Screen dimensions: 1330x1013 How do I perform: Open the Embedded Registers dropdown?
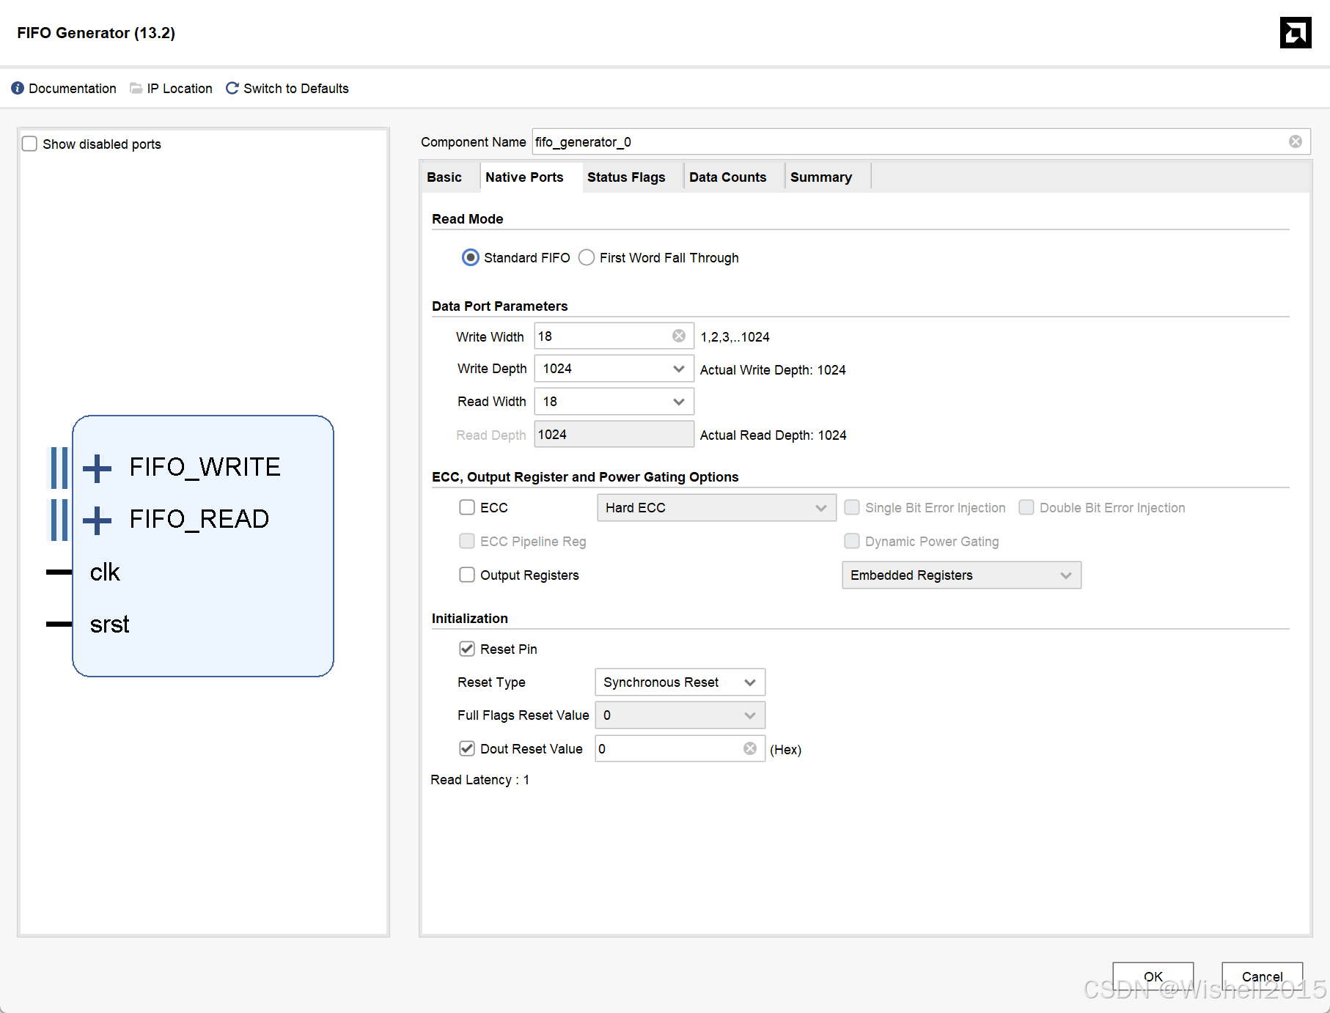961,575
